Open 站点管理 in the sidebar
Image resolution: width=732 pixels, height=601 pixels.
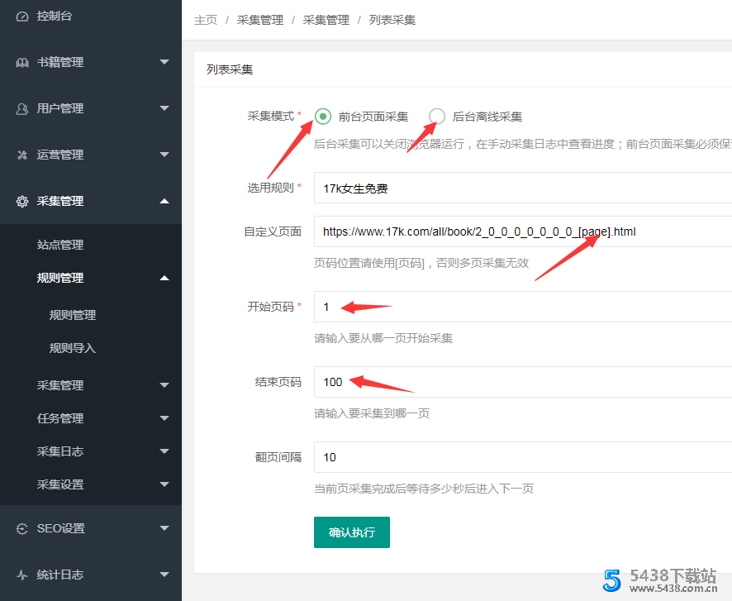click(x=60, y=245)
